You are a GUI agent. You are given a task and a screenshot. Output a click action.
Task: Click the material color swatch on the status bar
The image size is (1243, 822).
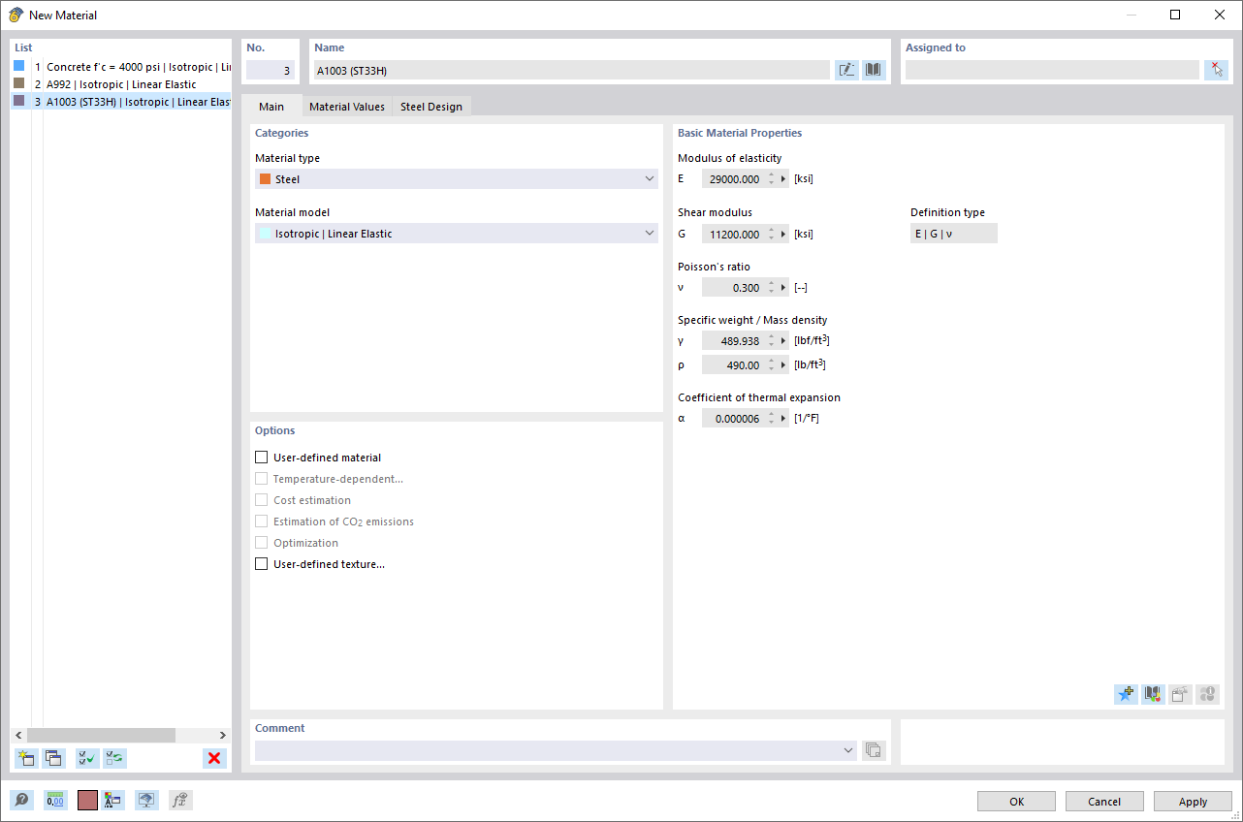click(x=86, y=800)
